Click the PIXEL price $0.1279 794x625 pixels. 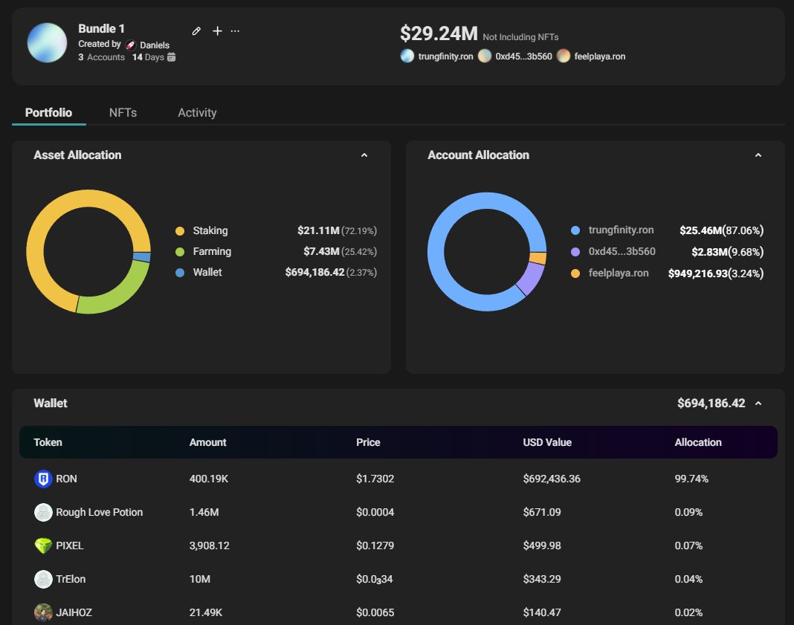[375, 545]
